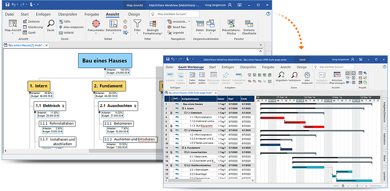Image resolution: width=390 pixels, height=191 pixels.
Task: Toggle Legende display
Action: 176,32
